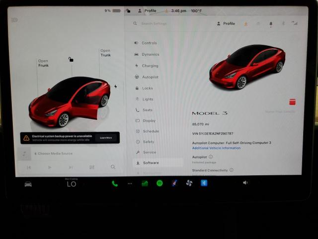Skip to previous track

point(29,167)
